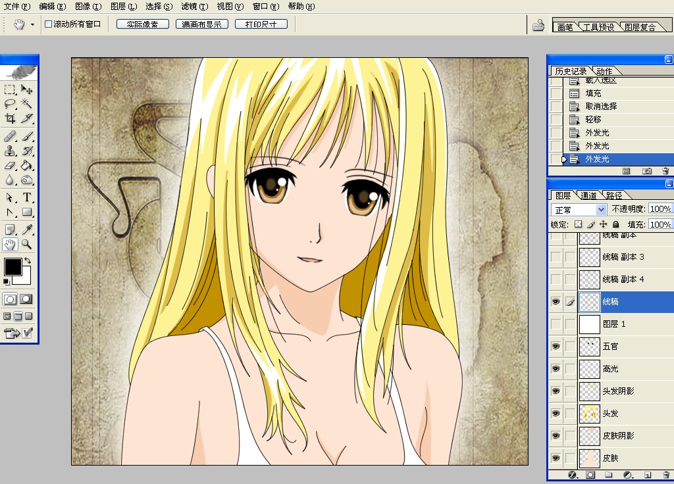Open the 滤镜 menu

pyautogui.click(x=194, y=7)
